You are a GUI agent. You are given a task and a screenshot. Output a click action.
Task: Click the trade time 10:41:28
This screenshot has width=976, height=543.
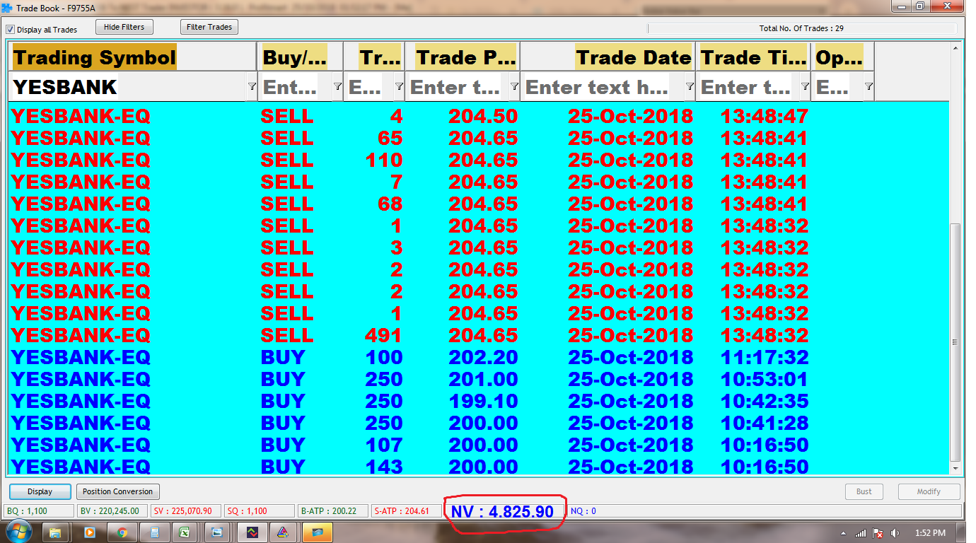[764, 423]
